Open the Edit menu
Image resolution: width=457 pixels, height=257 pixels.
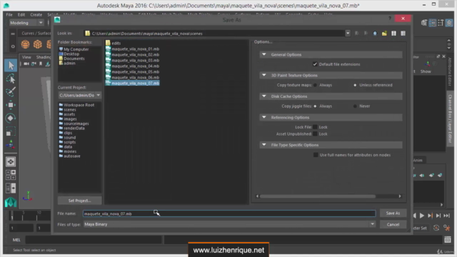[x=21, y=14]
